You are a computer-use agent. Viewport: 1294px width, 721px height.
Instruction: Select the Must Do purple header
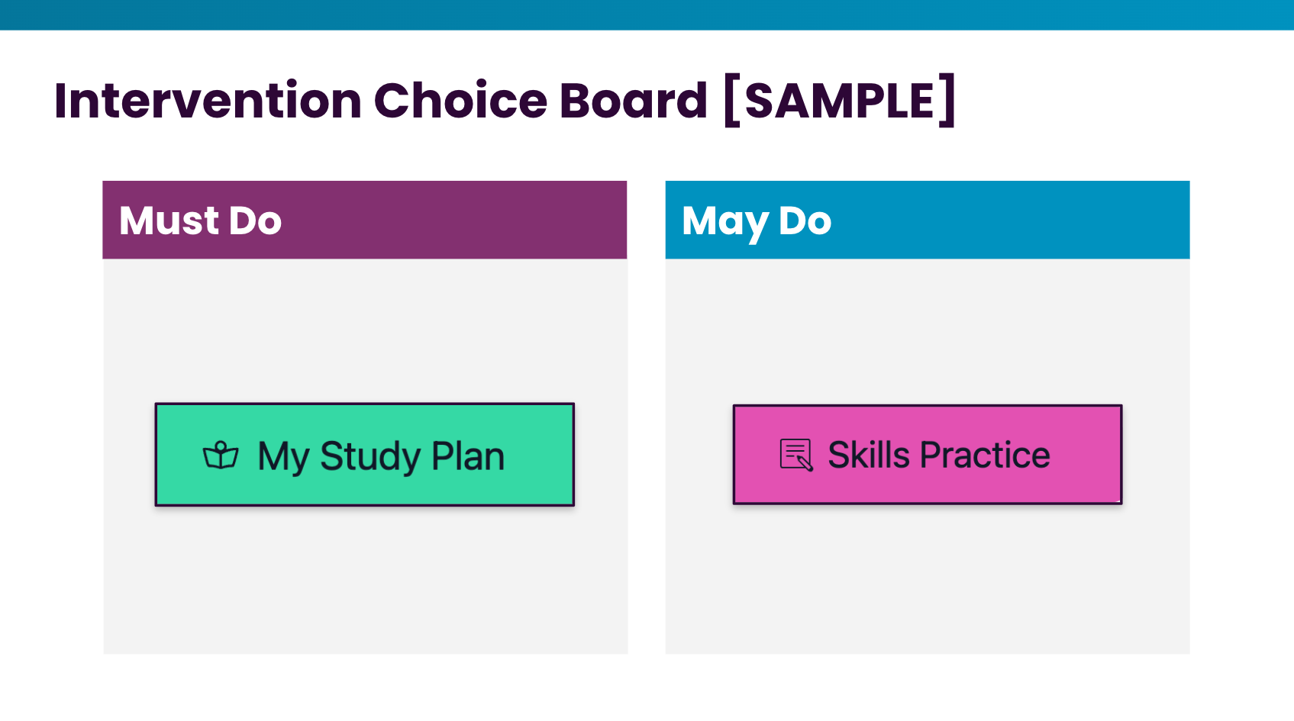click(x=365, y=220)
